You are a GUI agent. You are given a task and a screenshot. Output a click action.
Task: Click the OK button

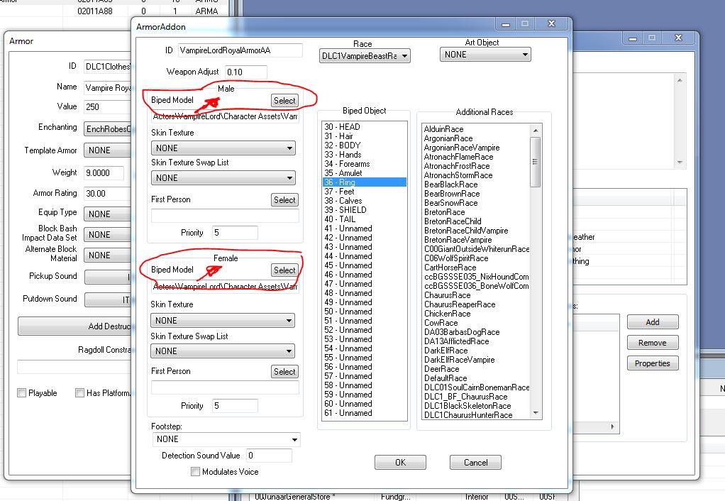[400, 462]
